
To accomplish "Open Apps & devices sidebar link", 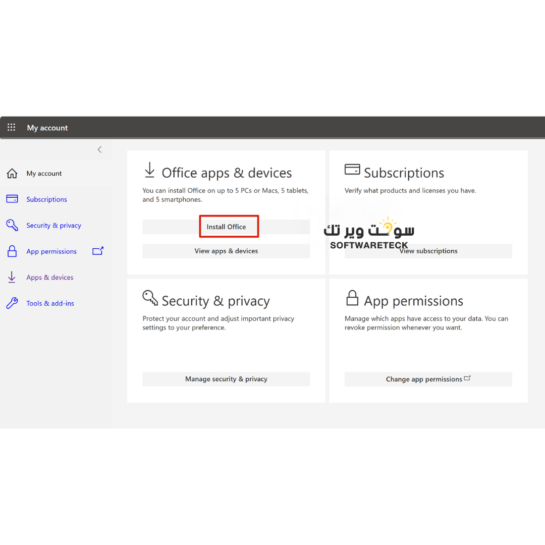I will (49, 278).
